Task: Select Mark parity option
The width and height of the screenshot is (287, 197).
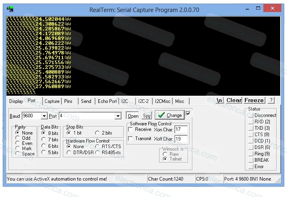Action: pyautogui.click(x=23, y=148)
